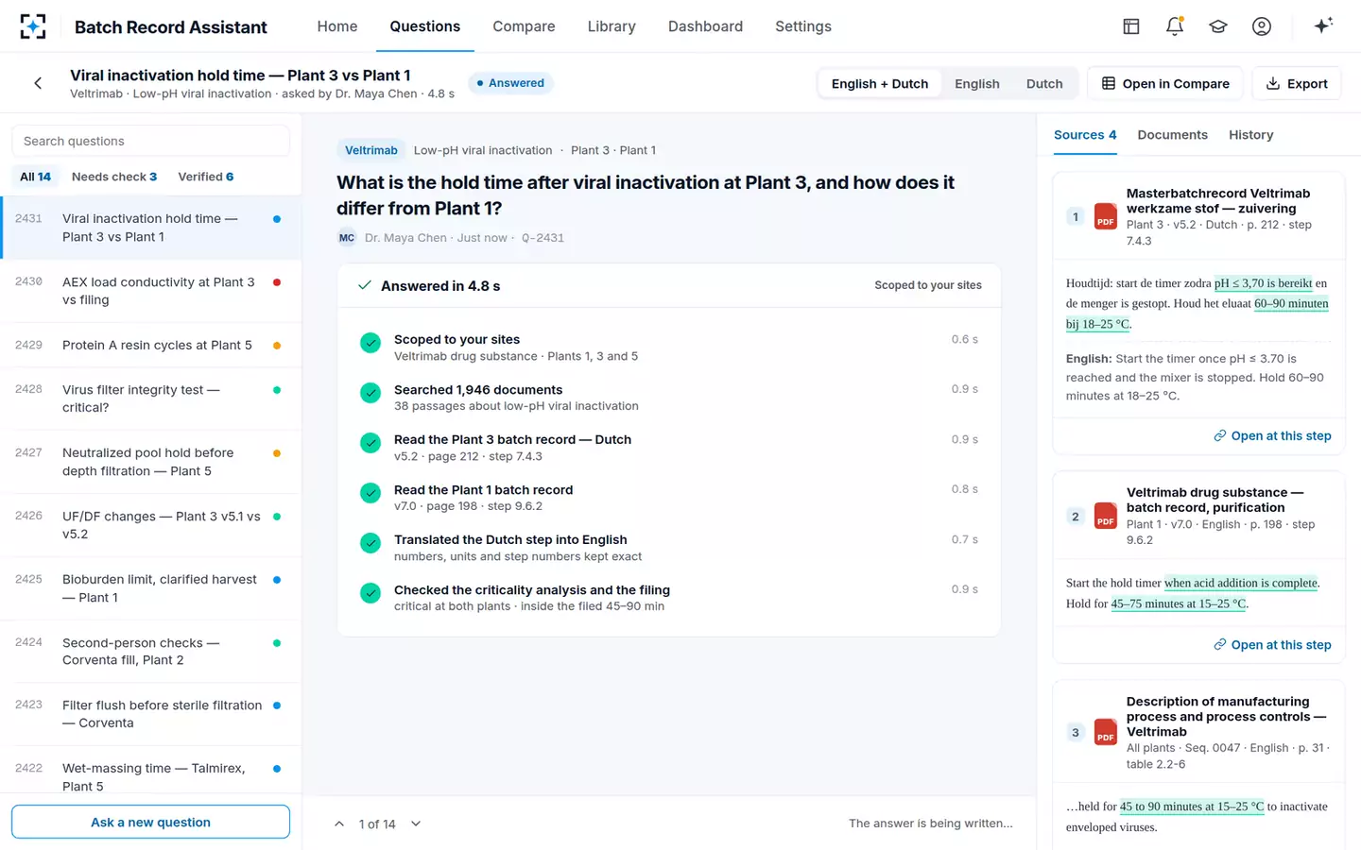Click green check beside Read the Plant 1 batch record
The height and width of the screenshot is (850, 1361).
tap(370, 493)
